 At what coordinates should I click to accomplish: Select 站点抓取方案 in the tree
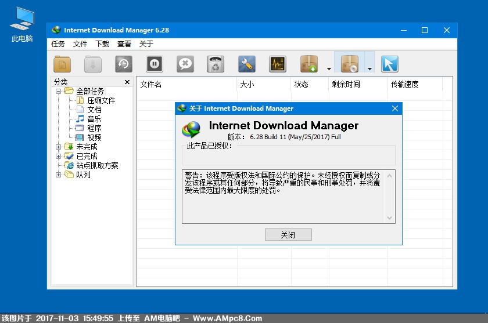97,165
